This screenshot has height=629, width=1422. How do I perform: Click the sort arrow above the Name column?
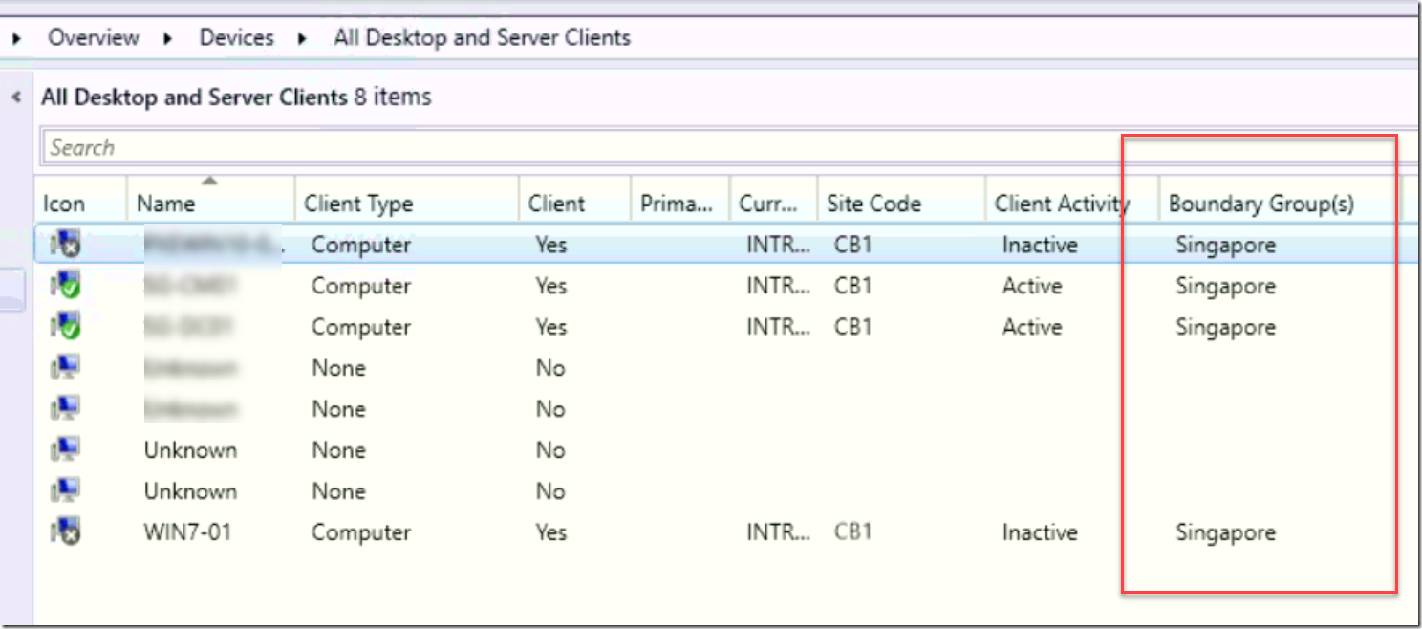[x=209, y=181]
